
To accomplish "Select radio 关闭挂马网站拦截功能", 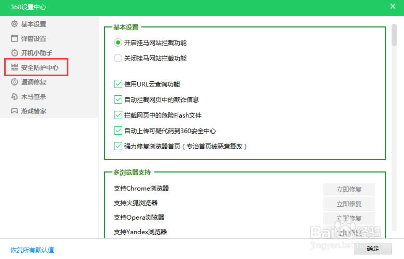I will [118, 58].
